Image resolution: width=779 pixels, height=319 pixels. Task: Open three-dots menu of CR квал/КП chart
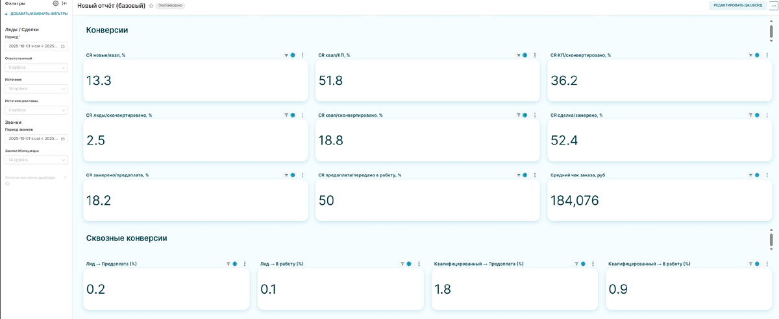pos(535,55)
